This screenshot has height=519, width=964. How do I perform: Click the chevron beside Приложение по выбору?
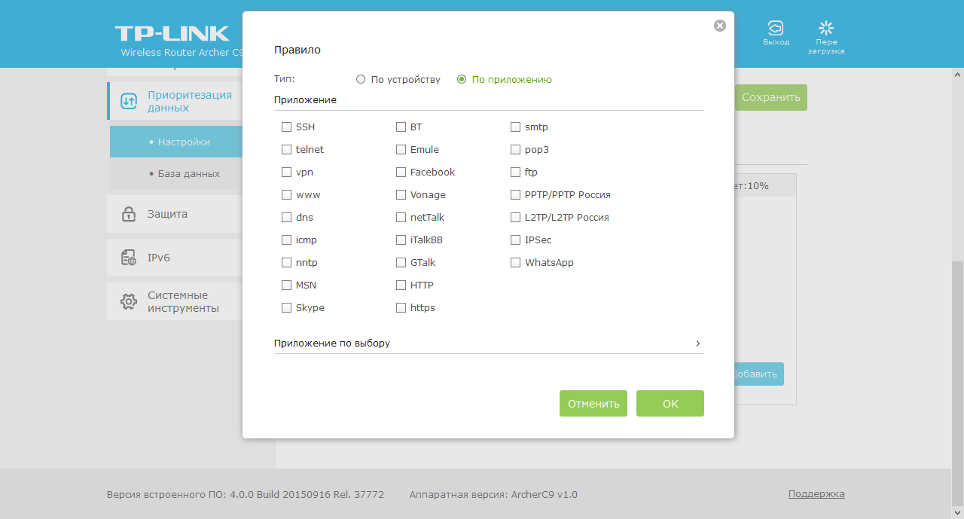pyautogui.click(x=698, y=343)
